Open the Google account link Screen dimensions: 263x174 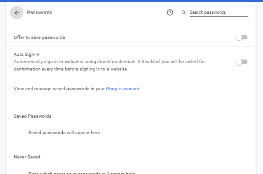point(123,89)
